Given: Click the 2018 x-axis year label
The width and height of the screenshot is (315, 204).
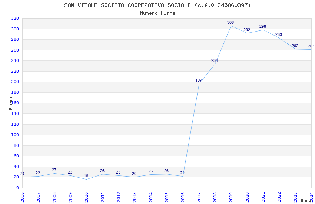Looking at the screenshot, I should (215, 197).
